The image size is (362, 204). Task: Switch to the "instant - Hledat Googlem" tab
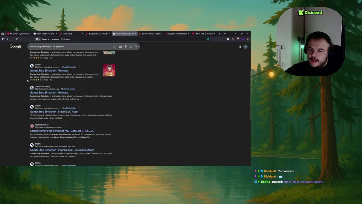(x=45, y=34)
